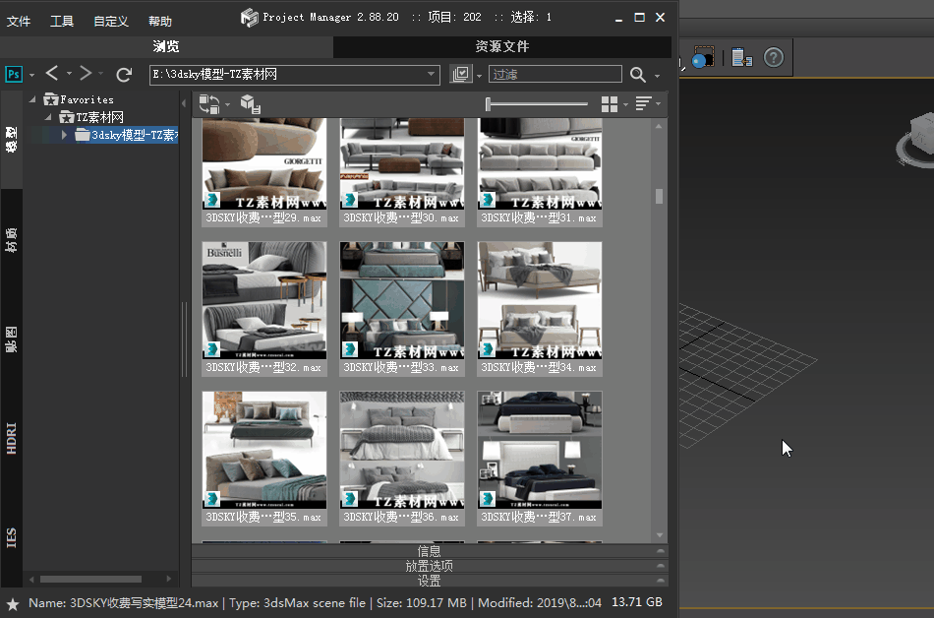This screenshot has width=934, height=618.
Task: Click the search magnifier icon
Action: point(638,75)
